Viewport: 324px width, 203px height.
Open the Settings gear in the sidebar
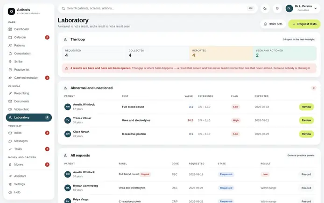point(10,184)
